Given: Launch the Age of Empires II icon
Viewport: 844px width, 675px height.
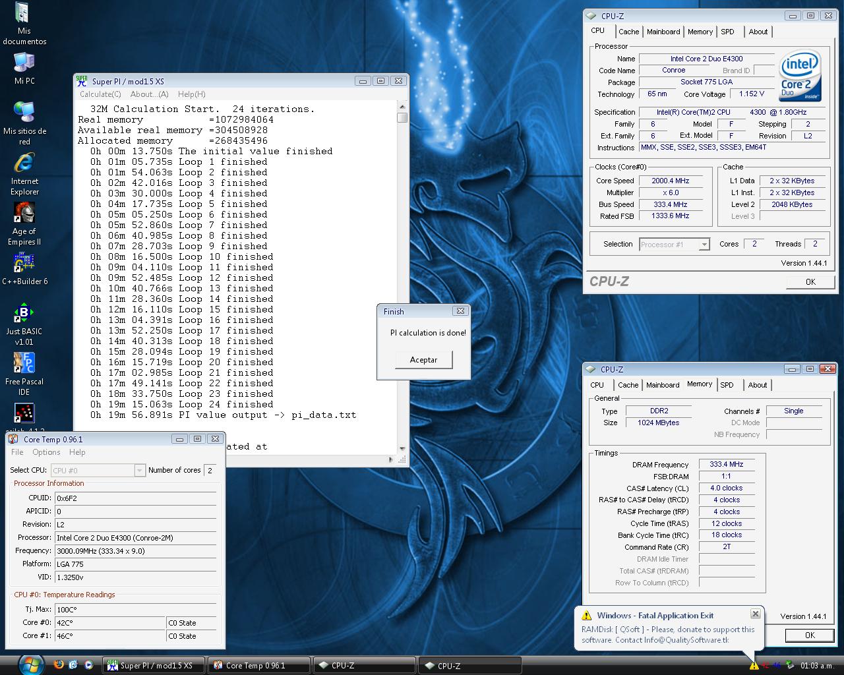Looking at the screenshot, I should (24, 224).
